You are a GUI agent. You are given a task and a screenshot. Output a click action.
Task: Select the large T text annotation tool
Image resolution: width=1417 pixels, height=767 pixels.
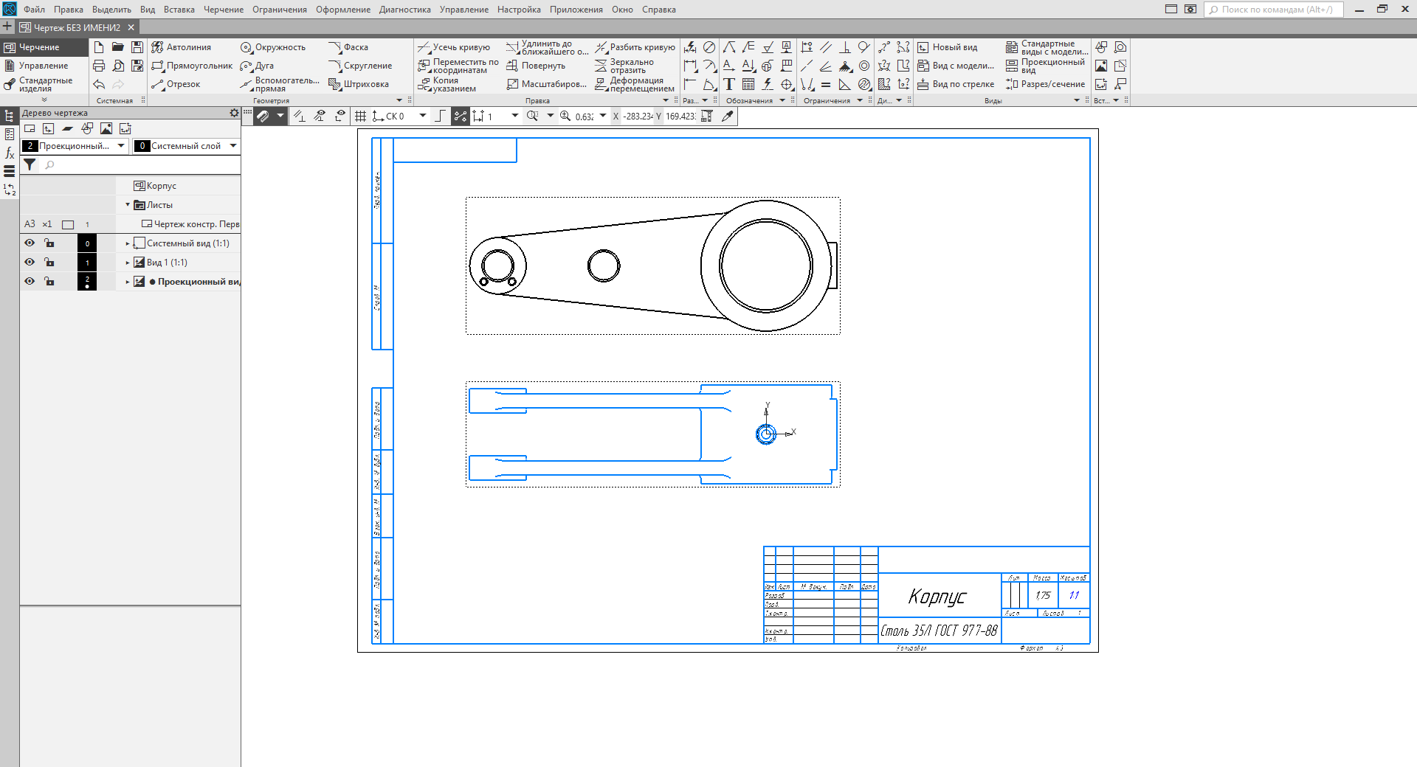(x=729, y=84)
